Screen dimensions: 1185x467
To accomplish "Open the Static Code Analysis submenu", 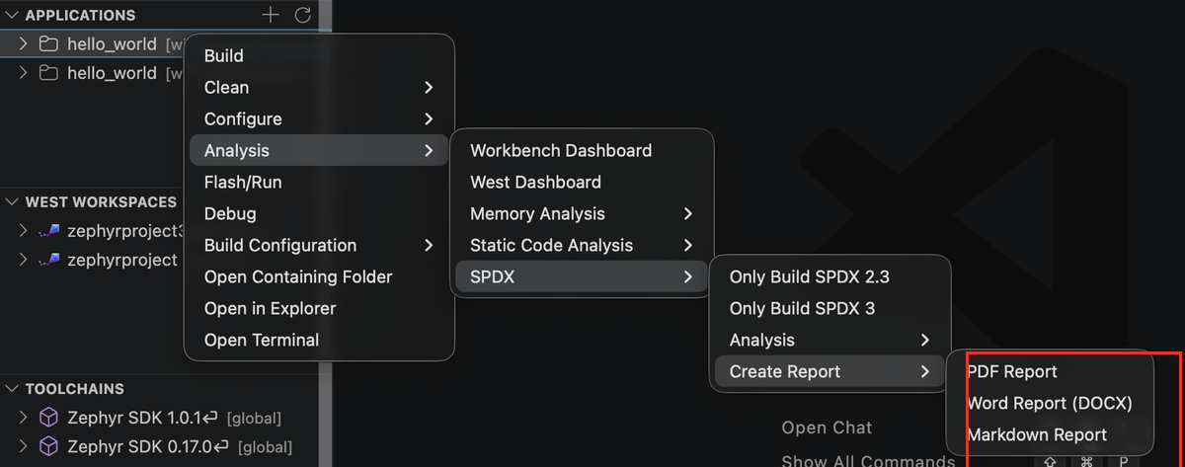I will point(582,246).
